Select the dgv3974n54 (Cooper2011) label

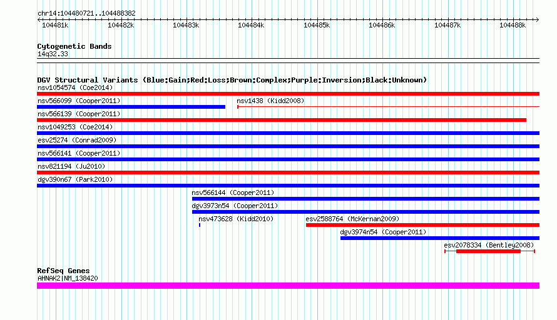pyautogui.click(x=383, y=232)
